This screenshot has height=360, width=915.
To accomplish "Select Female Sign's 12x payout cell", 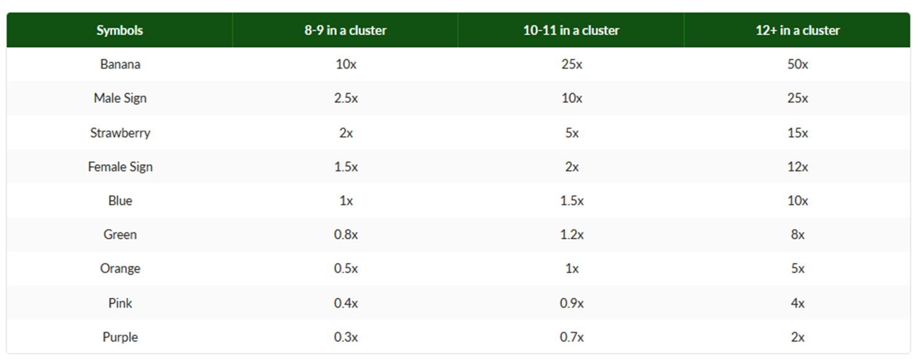I will tap(797, 167).
